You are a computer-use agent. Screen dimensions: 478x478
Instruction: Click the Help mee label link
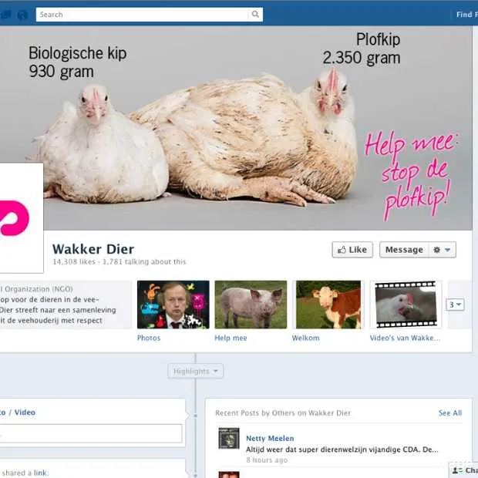point(231,338)
